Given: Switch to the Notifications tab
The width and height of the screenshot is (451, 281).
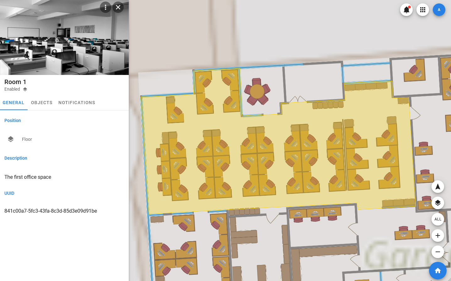Looking at the screenshot, I should 77,103.
